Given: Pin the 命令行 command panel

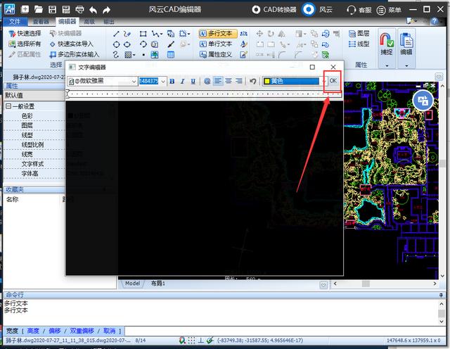Looking at the screenshot, I should click(441, 295).
